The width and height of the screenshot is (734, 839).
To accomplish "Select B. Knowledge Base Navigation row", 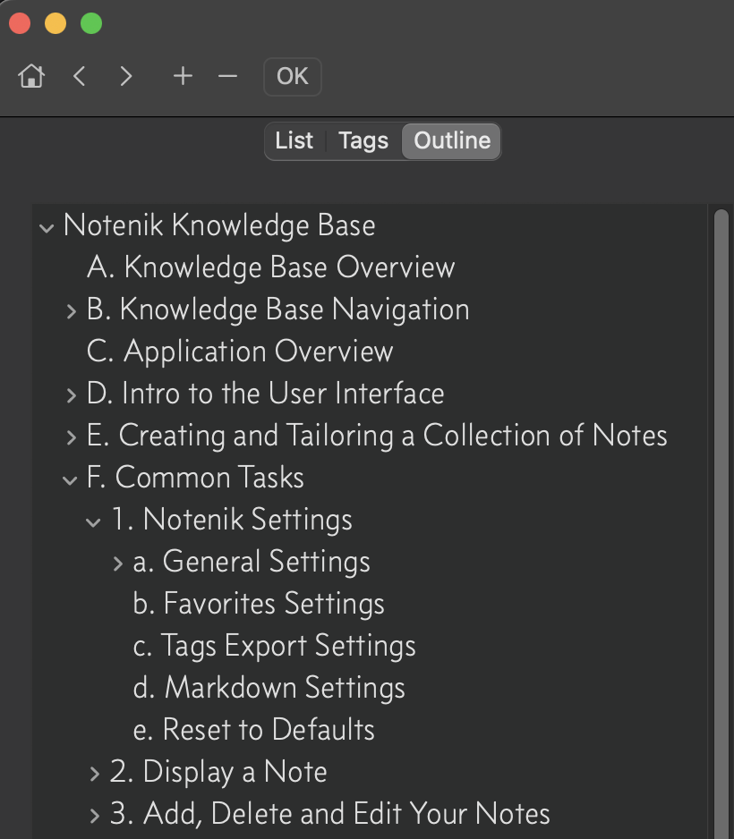I will [370, 309].
